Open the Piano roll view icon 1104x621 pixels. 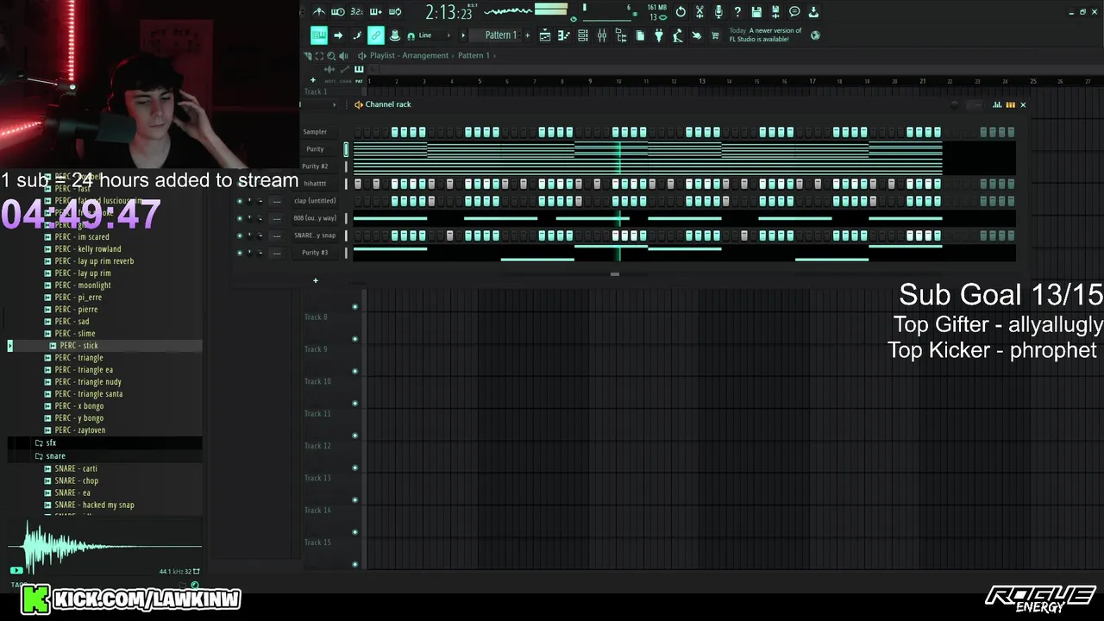pyautogui.click(x=562, y=35)
